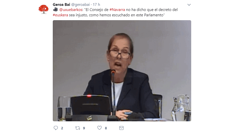Click the envelope direct message icon
The height and width of the screenshot is (132, 243).
click(121, 128)
